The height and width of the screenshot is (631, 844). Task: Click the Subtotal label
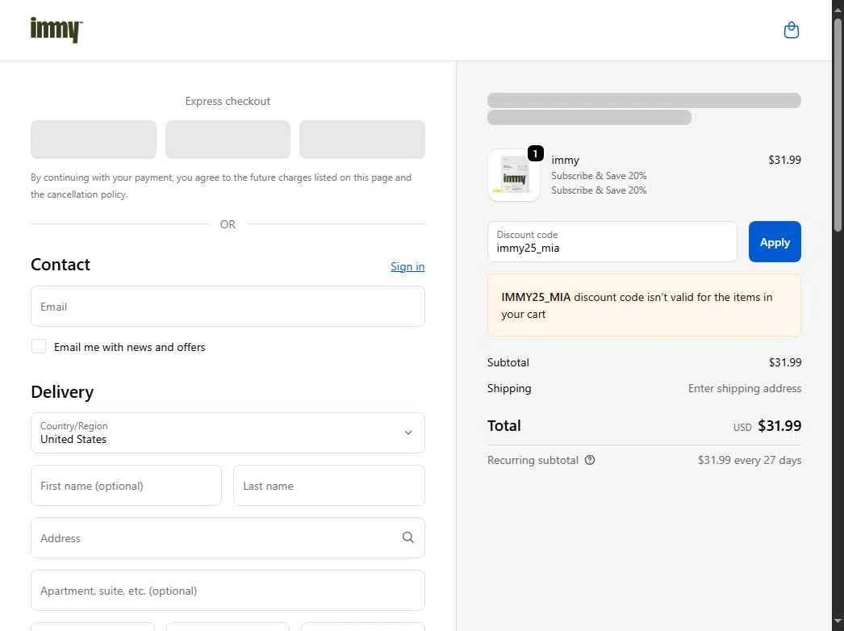click(508, 362)
